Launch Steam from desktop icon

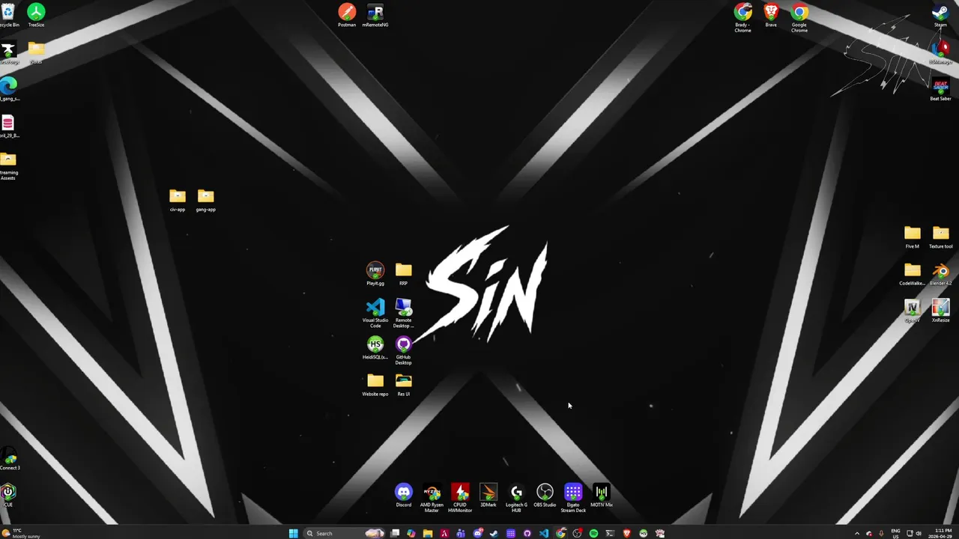[x=940, y=15]
